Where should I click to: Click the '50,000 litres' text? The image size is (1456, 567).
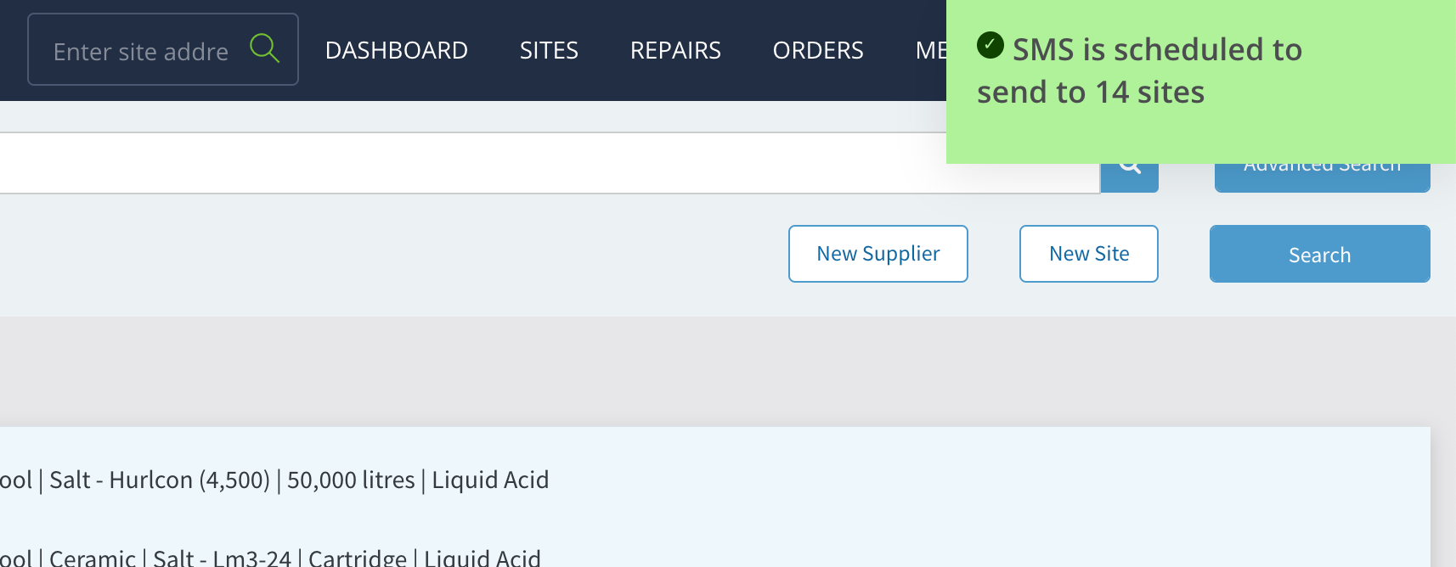pos(351,480)
